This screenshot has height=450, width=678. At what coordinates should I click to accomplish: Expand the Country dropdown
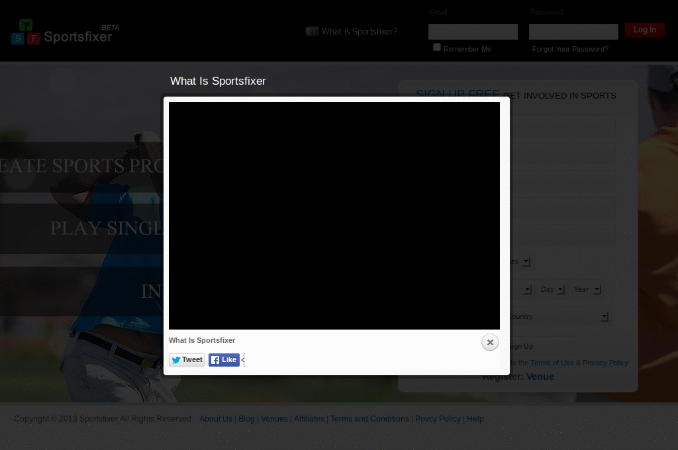coord(559,316)
